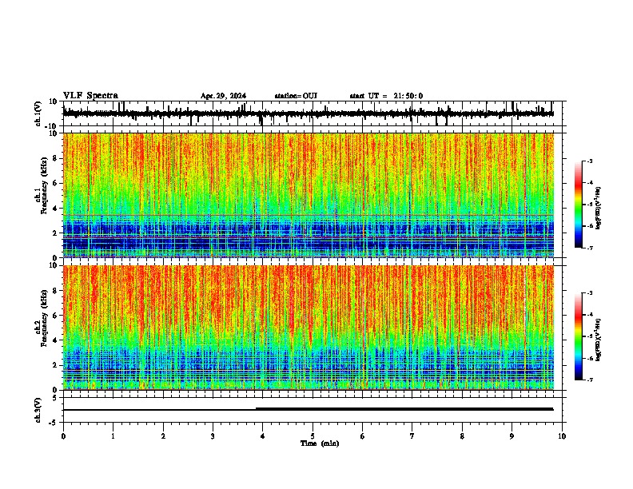Click the ch.2 spectrogram color bar
Screen dimensions: 633x489
click(x=579, y=336)
